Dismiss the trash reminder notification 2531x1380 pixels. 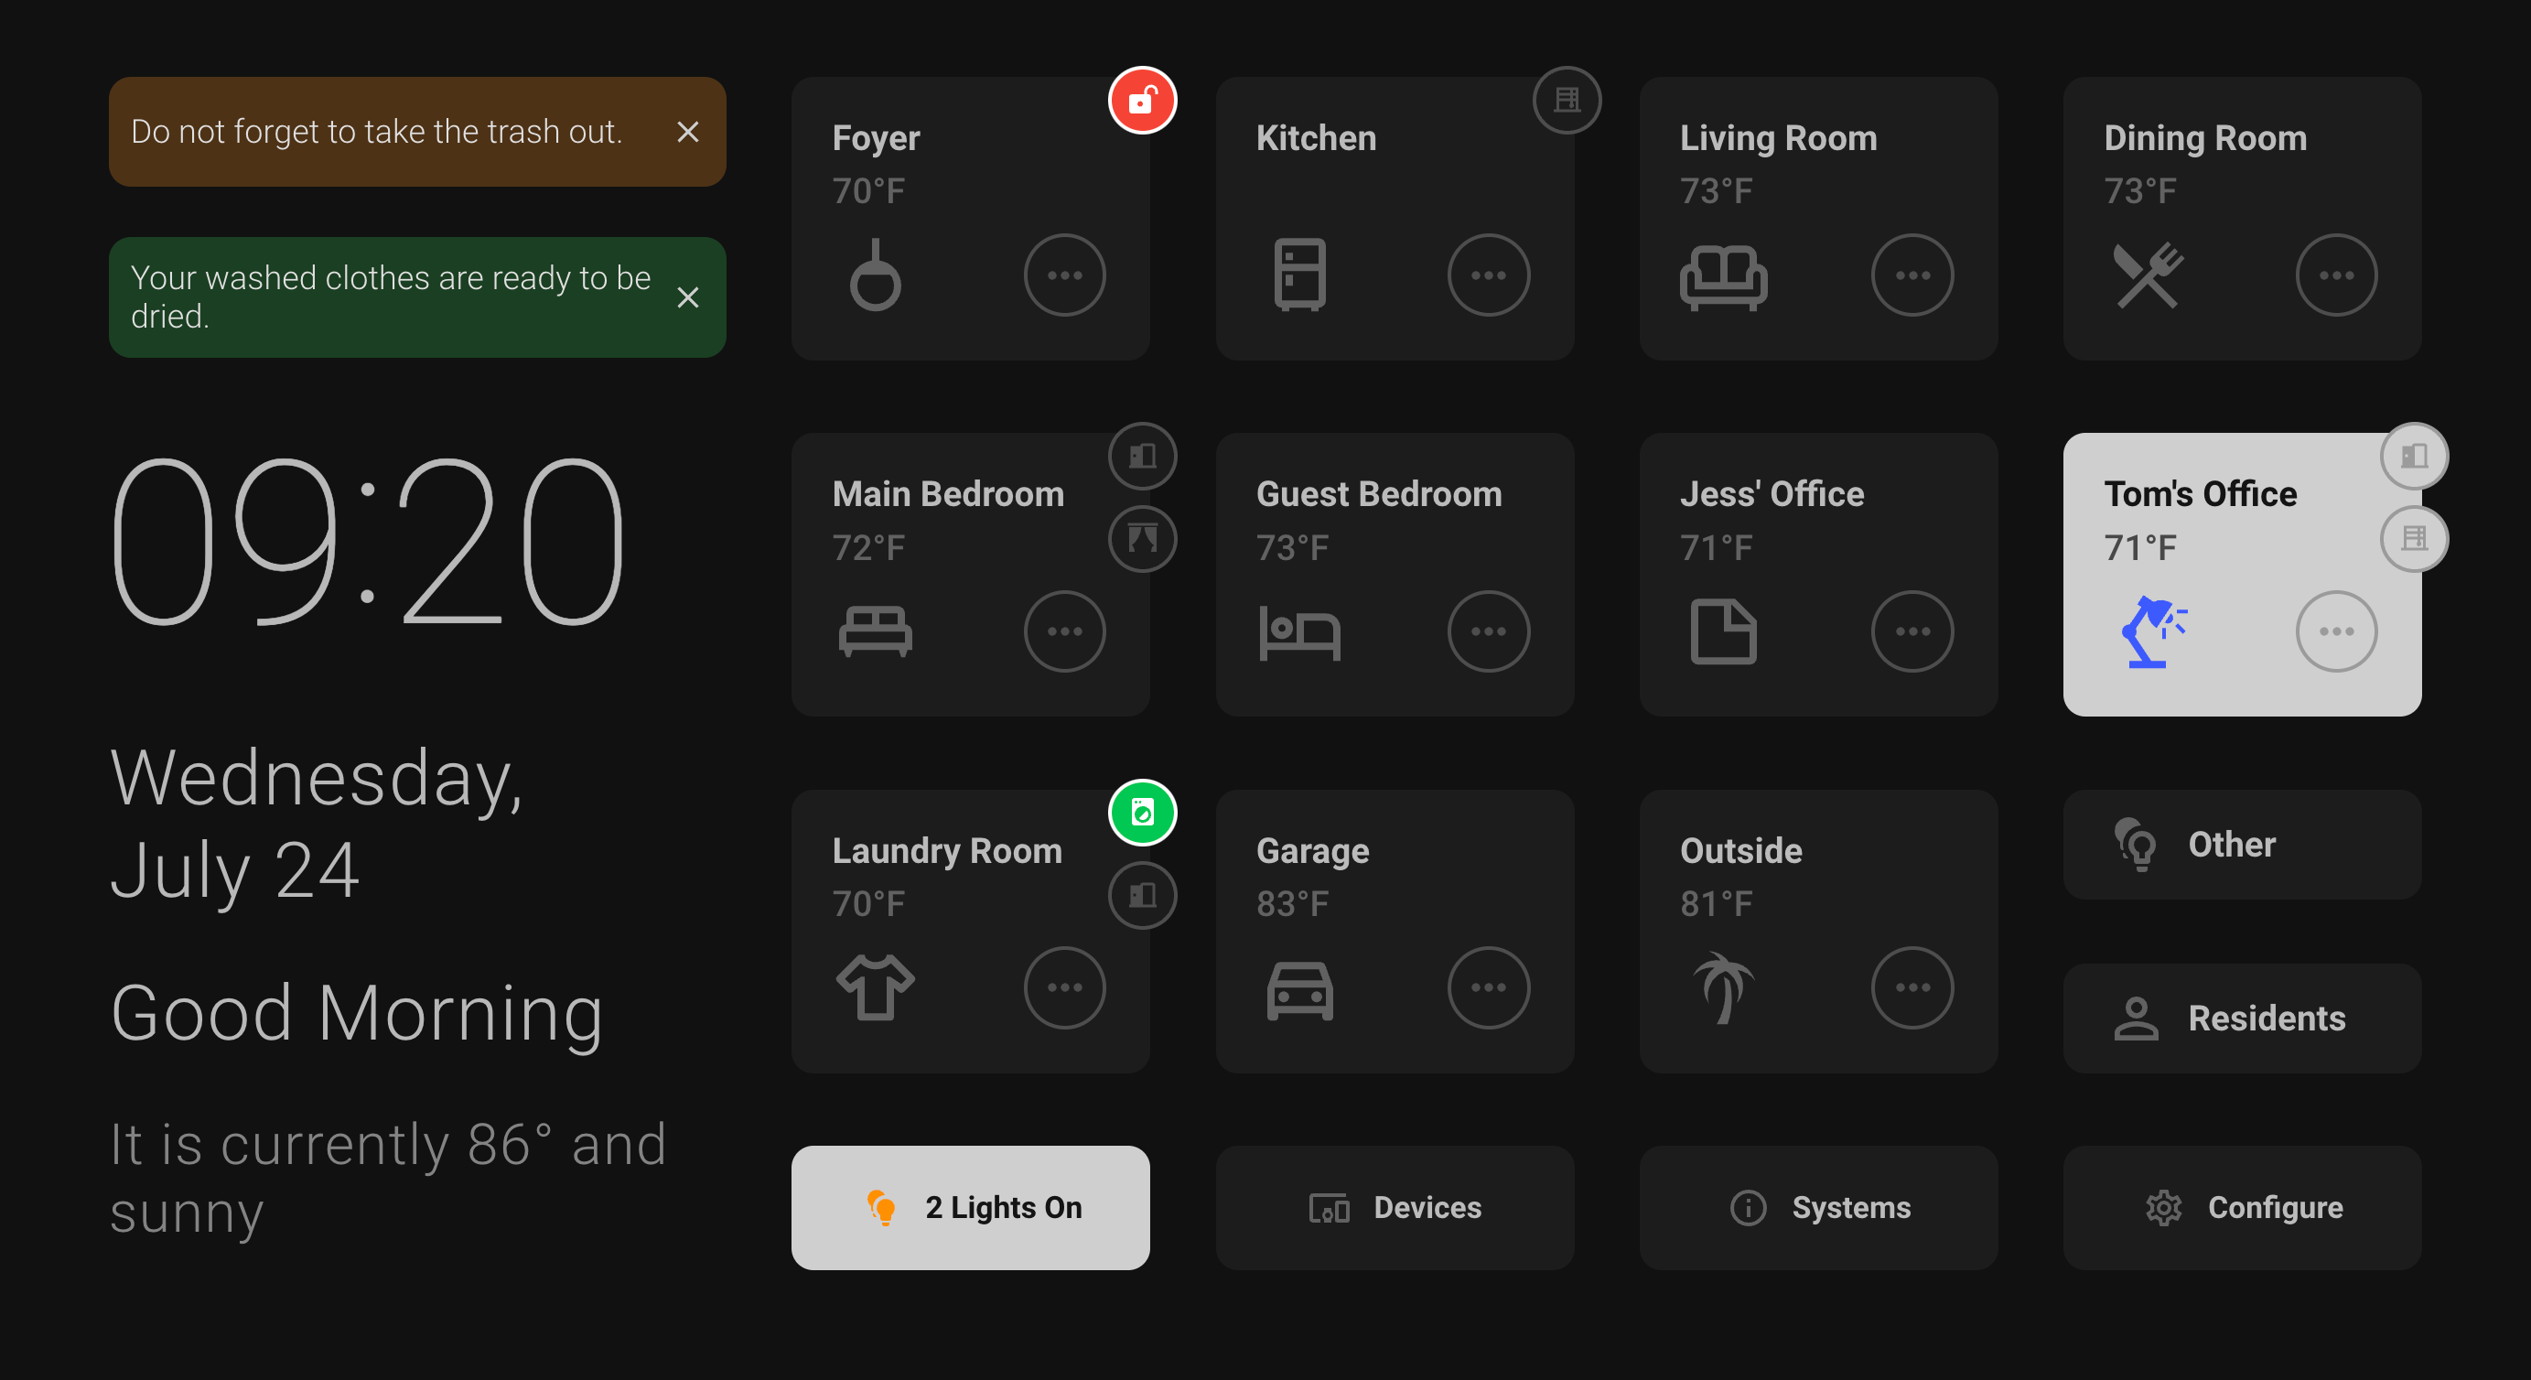(x=688, y=132)
